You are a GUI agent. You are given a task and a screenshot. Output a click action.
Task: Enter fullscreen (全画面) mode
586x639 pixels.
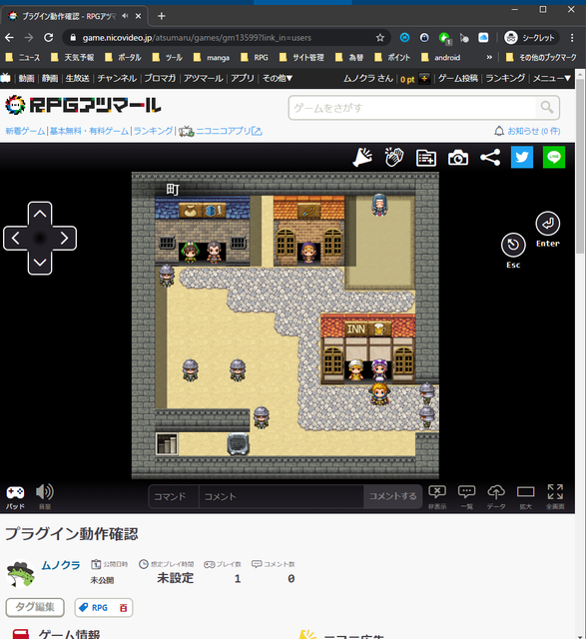555,497
